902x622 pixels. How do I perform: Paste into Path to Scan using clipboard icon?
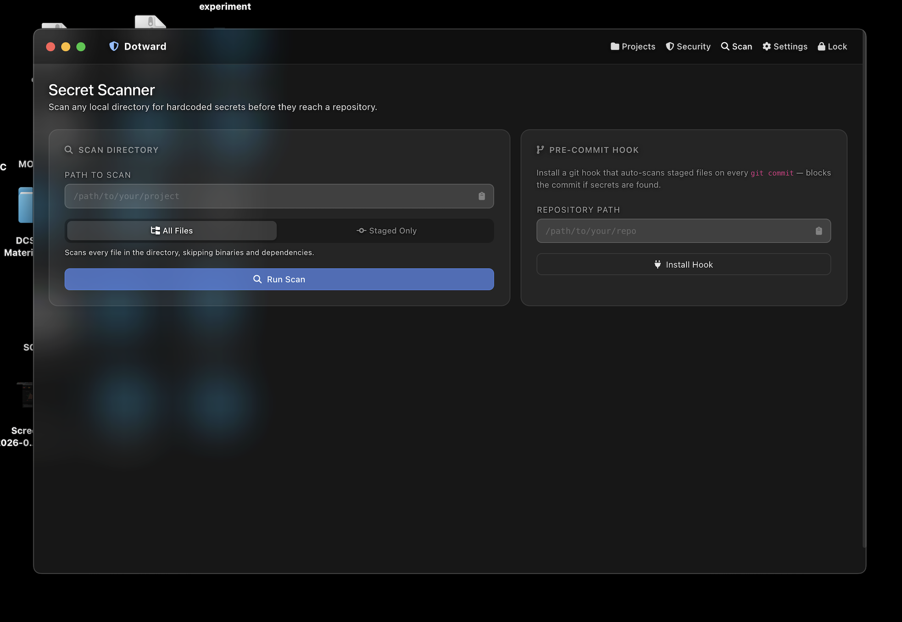pyautogui.click(x=482, y=196)
